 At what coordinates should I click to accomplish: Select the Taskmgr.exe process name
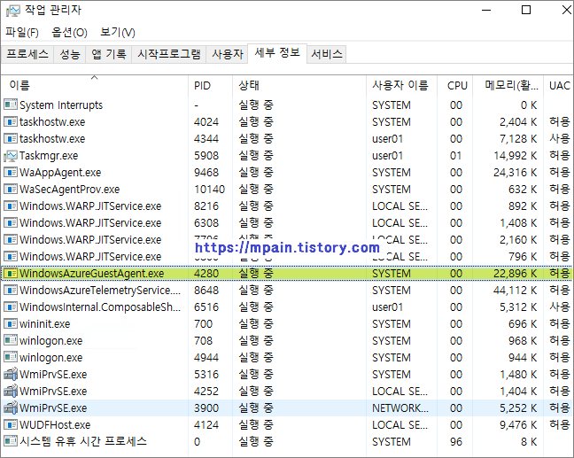[x=49, y=156]
